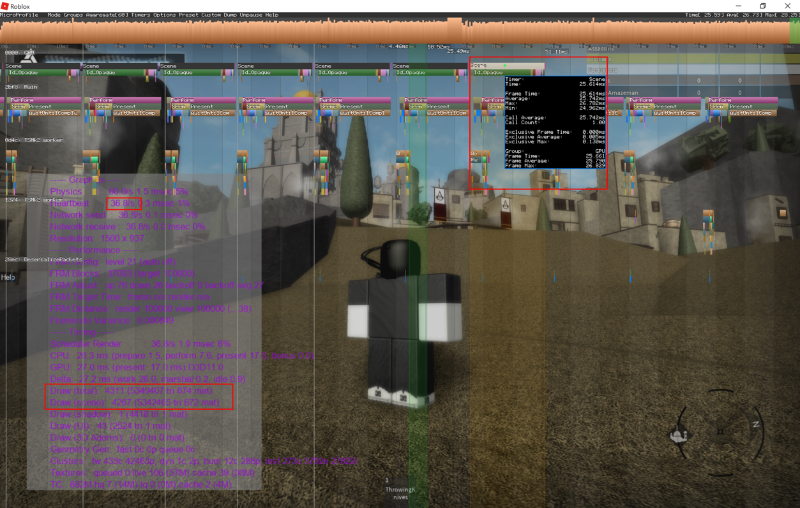Open the Groups menu
The width and height of the screenshot is (800, 508).
click(73, 15)
